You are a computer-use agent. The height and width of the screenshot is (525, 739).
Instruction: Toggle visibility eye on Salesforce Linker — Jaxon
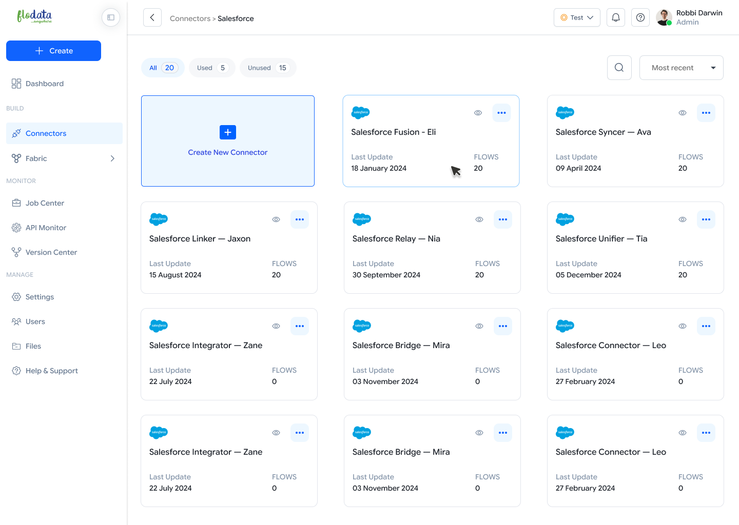coord(276,219)
